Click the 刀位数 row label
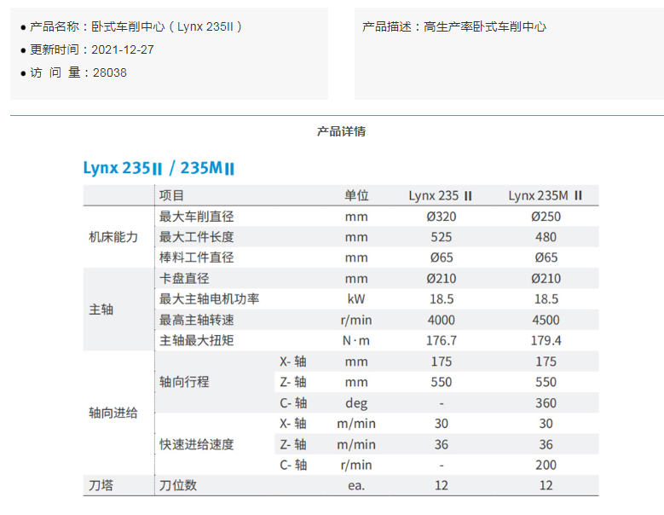664x515 pixels. click(178, 485)
